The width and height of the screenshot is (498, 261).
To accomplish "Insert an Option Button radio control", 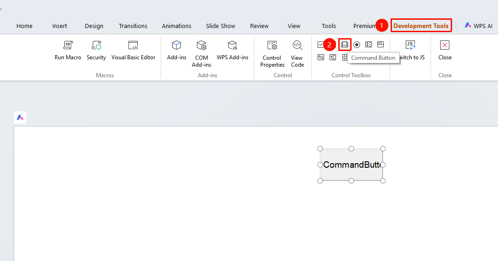I will pos(357,45).
